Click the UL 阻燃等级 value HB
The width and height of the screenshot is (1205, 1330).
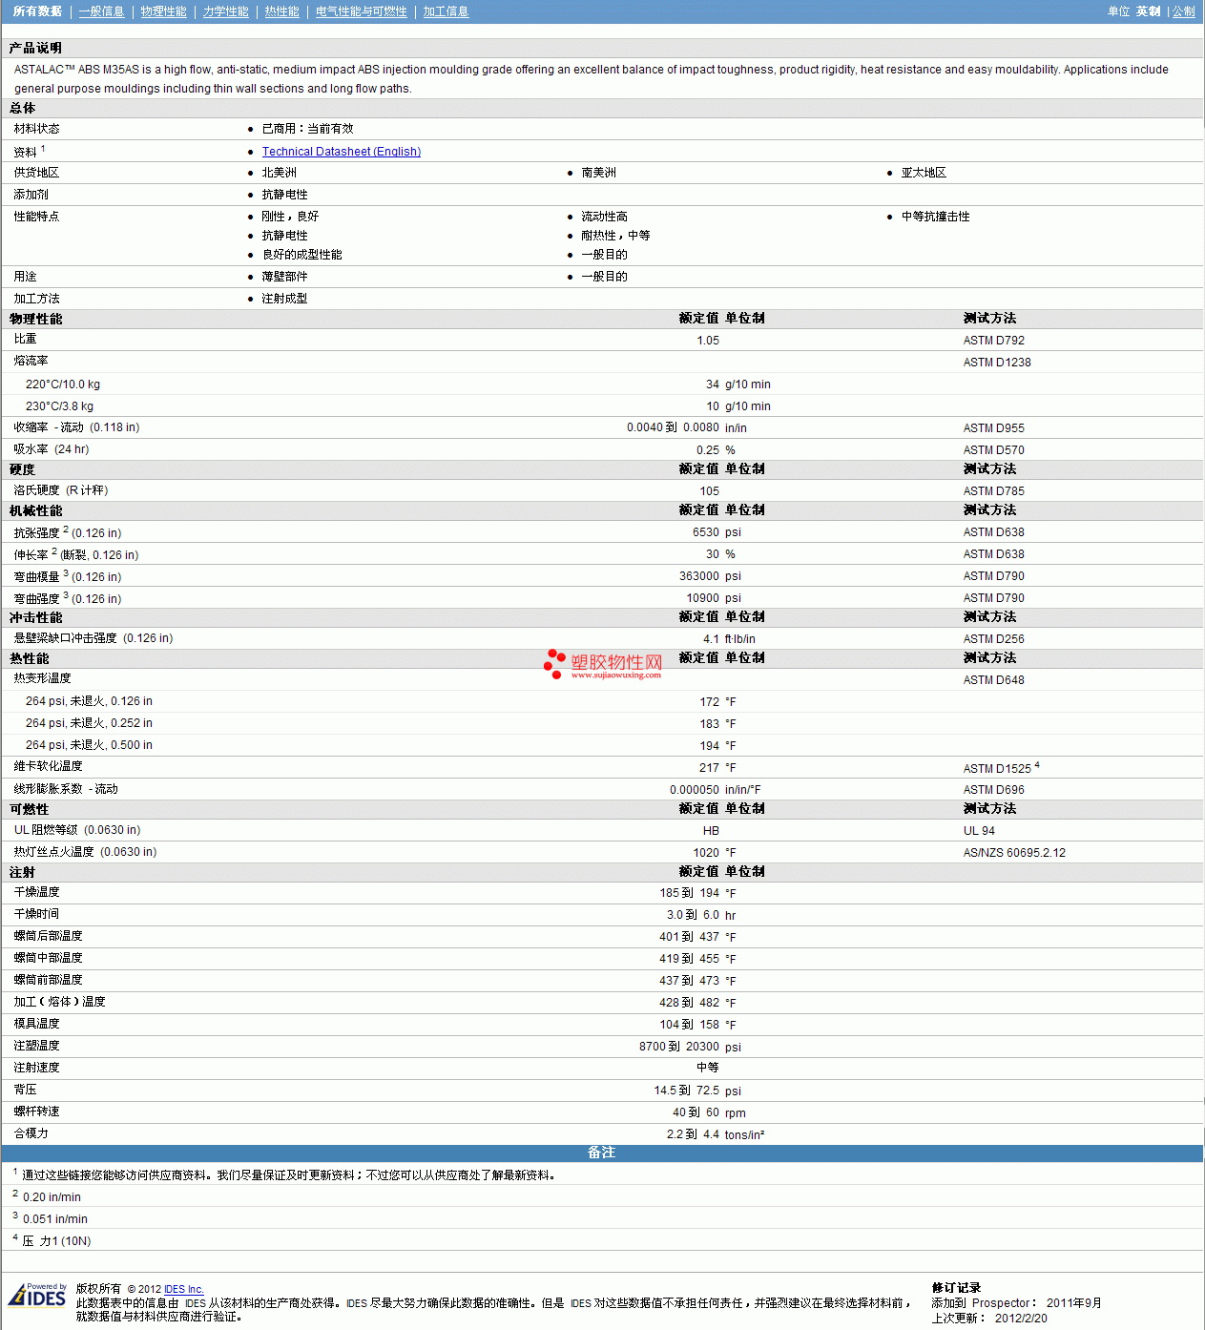tap(711, 831)
